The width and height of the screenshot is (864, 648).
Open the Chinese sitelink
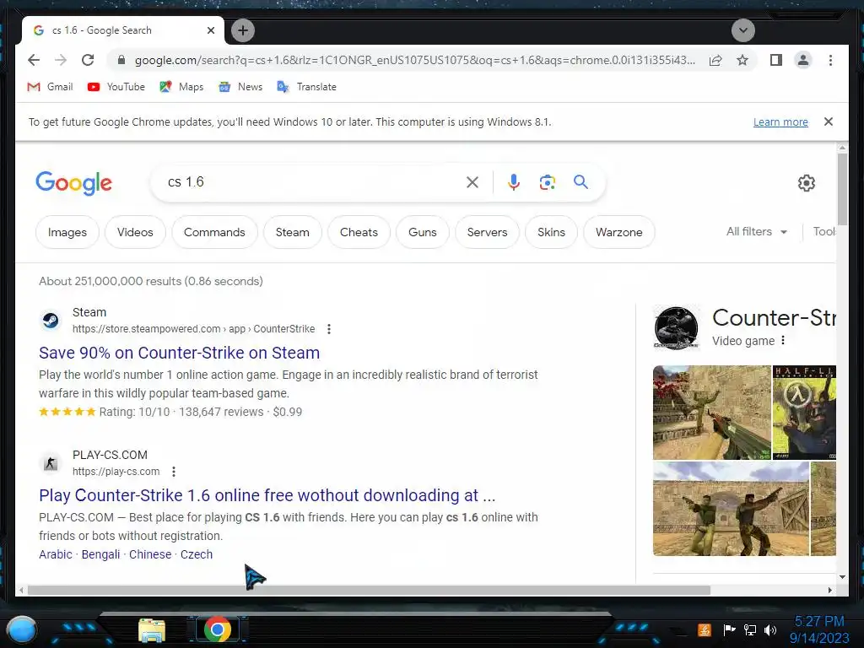click(150, 554)
